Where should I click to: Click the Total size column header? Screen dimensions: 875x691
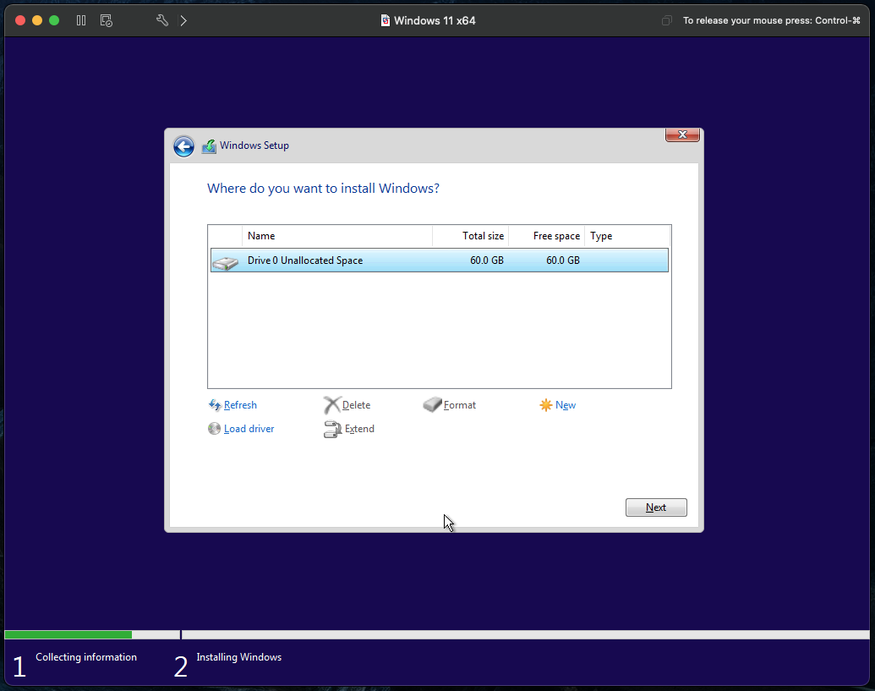click(x=470, y=236)
